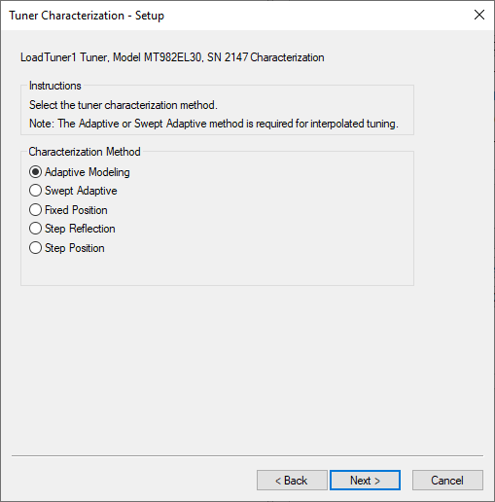Go back with the < Back button
Screen dimensions: 495x502
coord(292,480)
